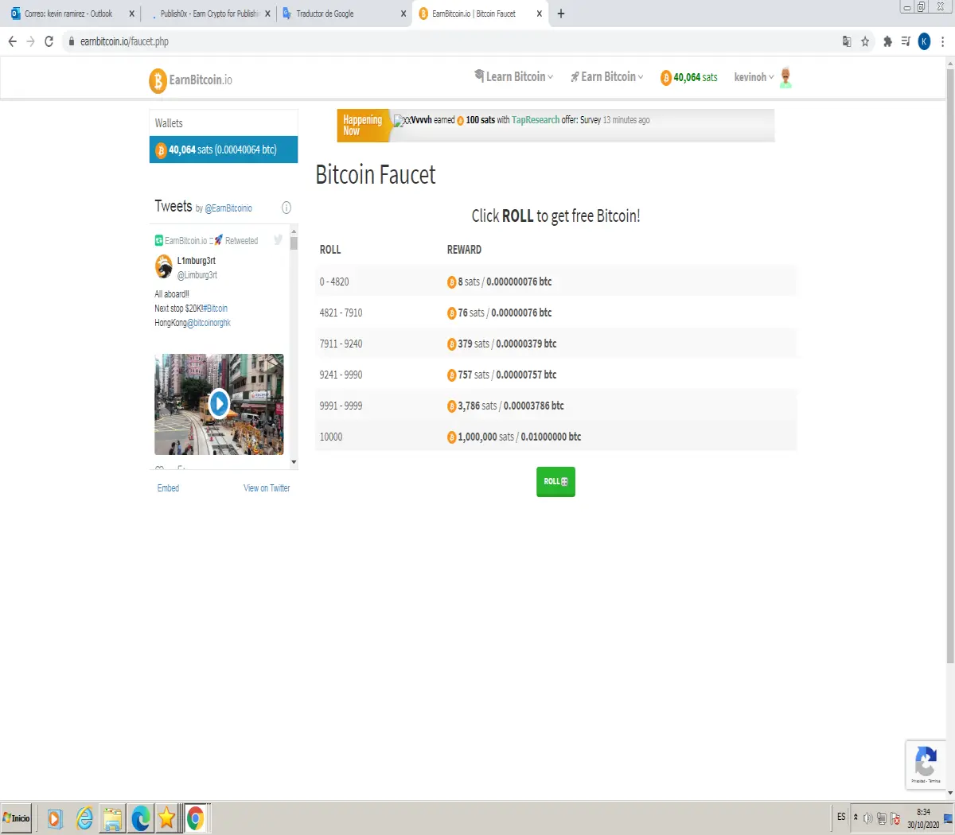The width and height of the screenshot is (955, 835).
Task: Open the TapResearch offer link
Action: coord(536,120)
